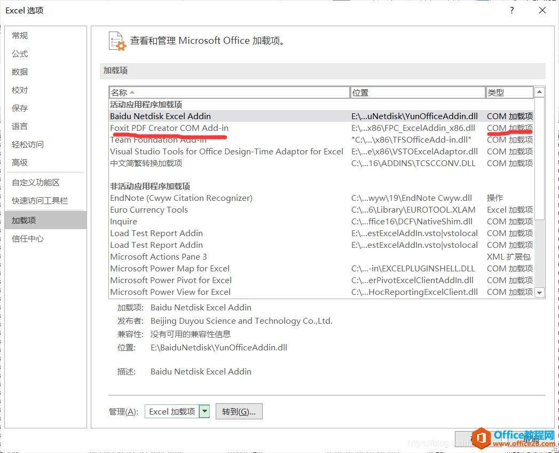Click the add-ins list scroll up arrow

pyautogui.click(x=539, y=92)
